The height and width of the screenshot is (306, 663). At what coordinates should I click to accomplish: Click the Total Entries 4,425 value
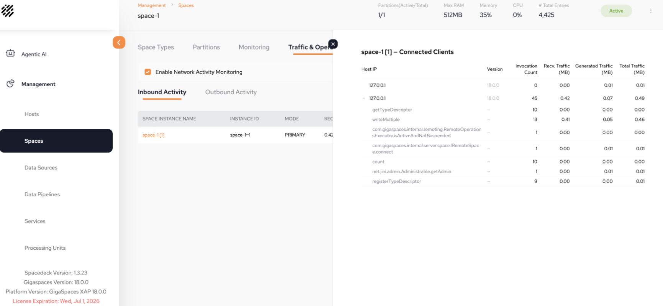pyautogui.click(x=546, y=15)
